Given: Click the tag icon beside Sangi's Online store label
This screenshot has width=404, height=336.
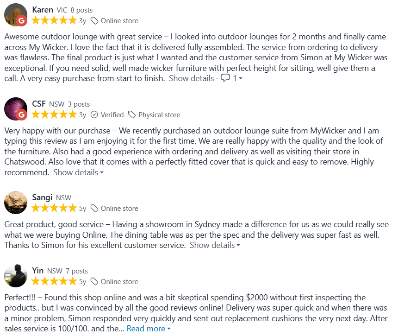Looking at the screenshot, I should click(x=94, y=208).
